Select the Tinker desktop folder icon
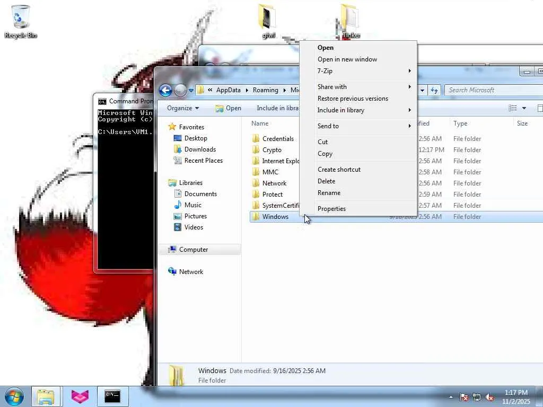 click(x=351, y=21)
